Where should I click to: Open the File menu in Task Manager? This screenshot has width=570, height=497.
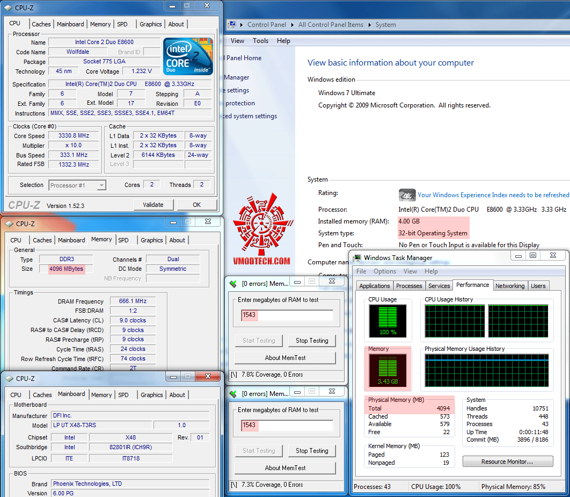click(361, 271)
